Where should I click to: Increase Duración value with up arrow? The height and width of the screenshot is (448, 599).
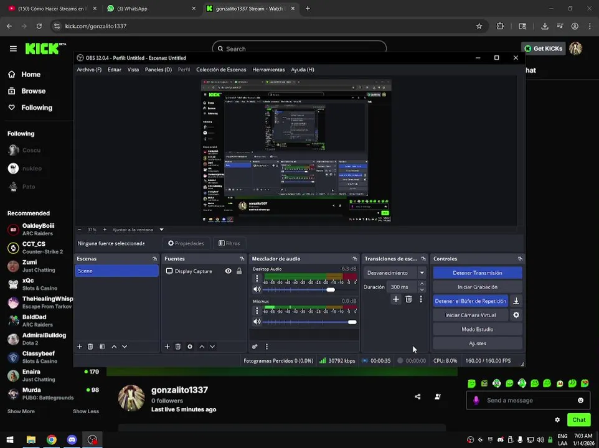click(x=422, y=284)
